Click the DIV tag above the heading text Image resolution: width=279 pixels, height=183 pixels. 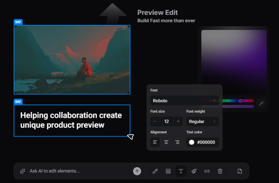coord(18,102)
